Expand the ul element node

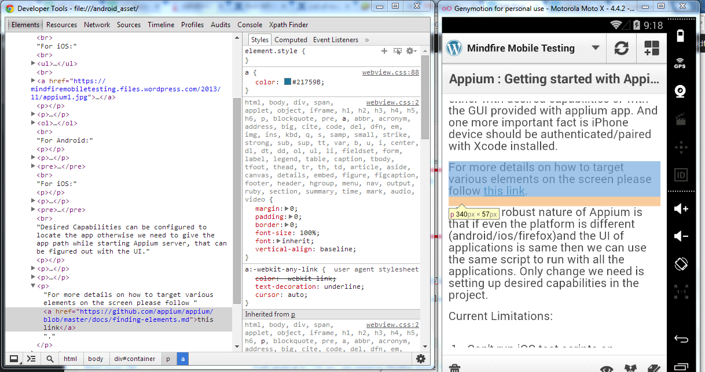click(x=33, y=64)
